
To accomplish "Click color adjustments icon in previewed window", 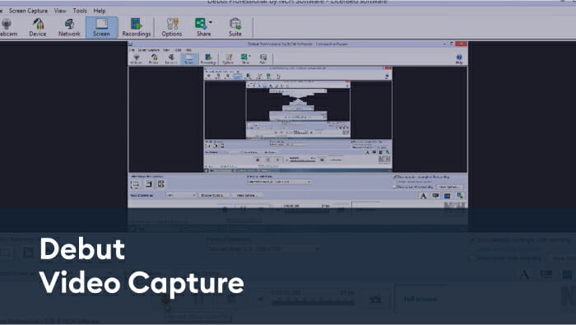I will pyautogui.click(x=435, y=196).
